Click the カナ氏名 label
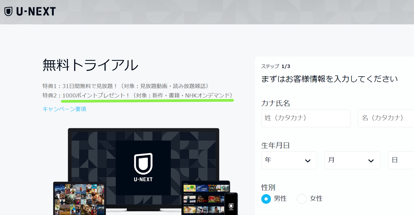The image size is (414, 215). pos(275,103)
